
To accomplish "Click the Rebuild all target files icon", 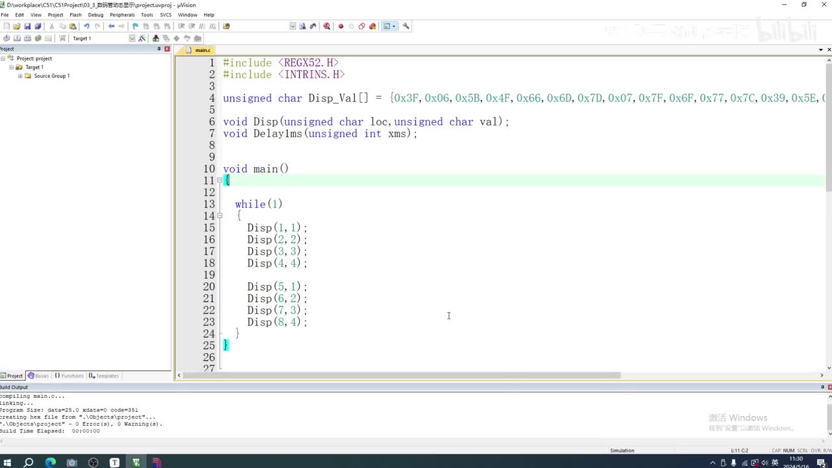I will coord(27,38).
